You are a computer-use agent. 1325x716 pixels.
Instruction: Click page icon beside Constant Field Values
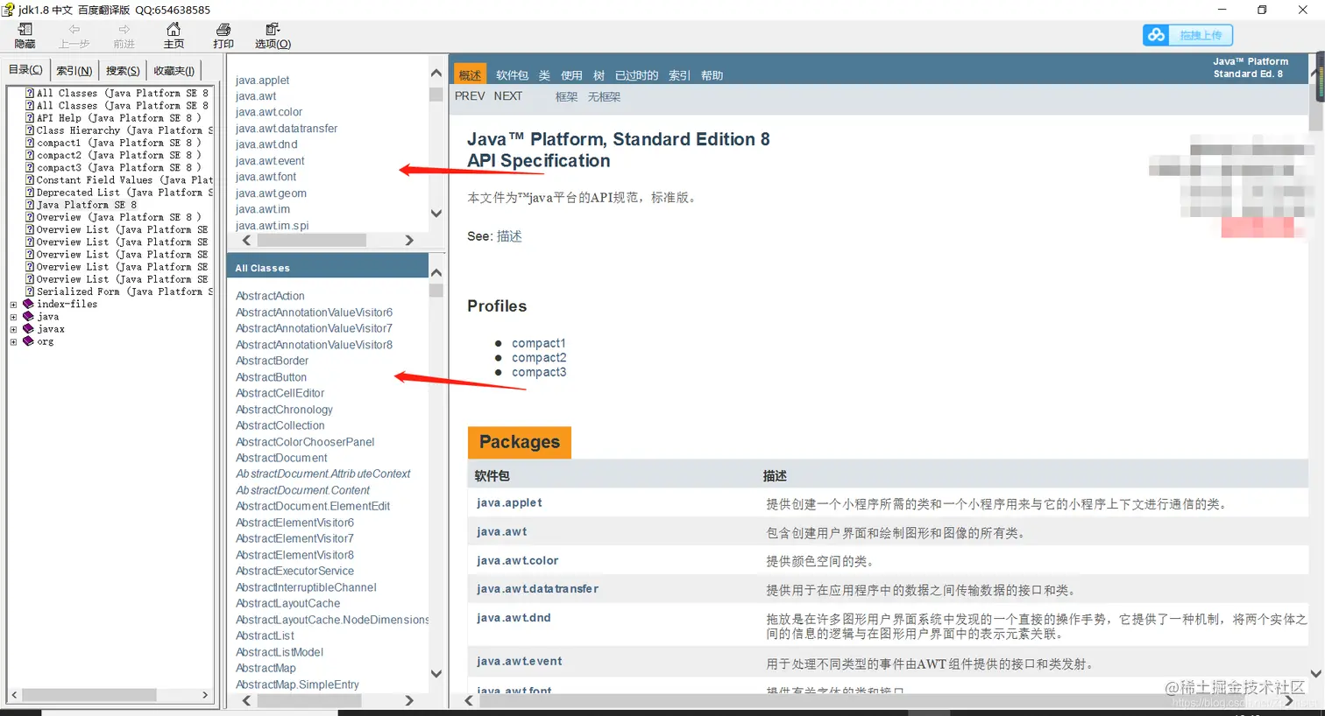30,179
